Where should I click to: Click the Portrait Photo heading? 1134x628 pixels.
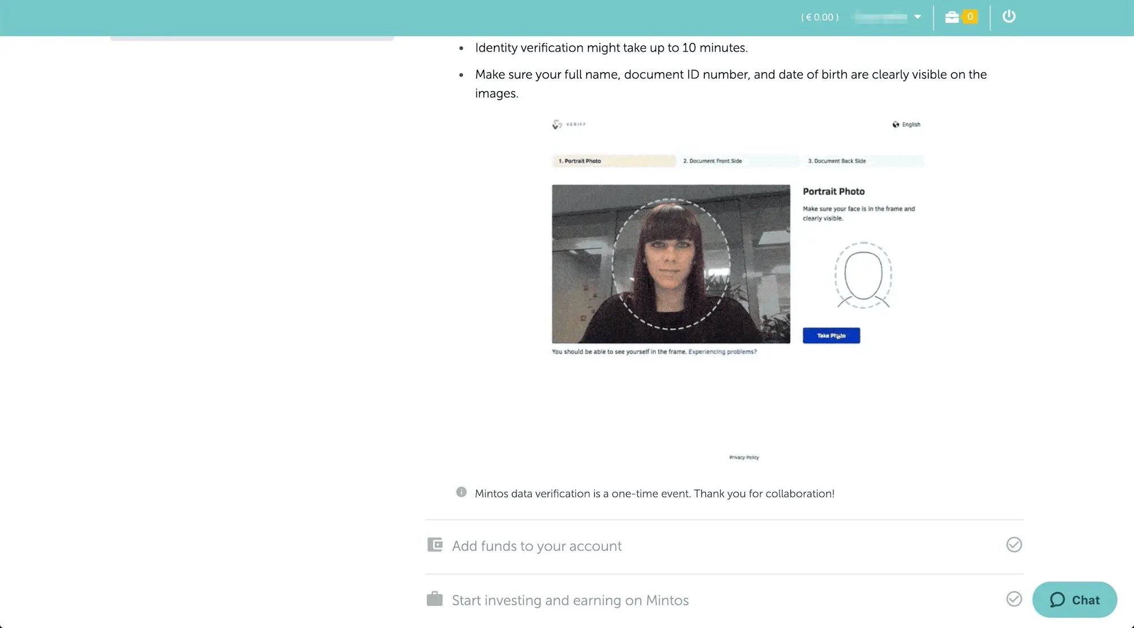[x=833, y=192]
